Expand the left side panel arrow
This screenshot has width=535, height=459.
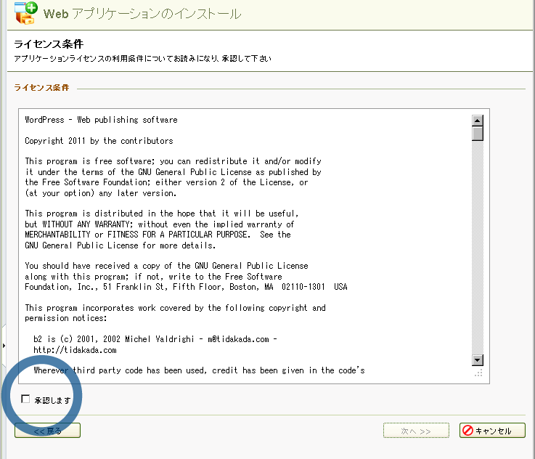tap(3, 345)
